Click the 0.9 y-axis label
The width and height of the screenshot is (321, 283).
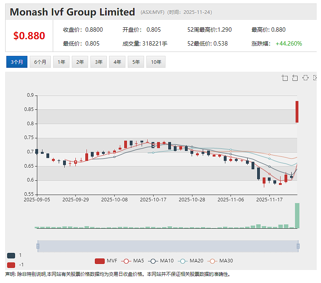point(30,95)
